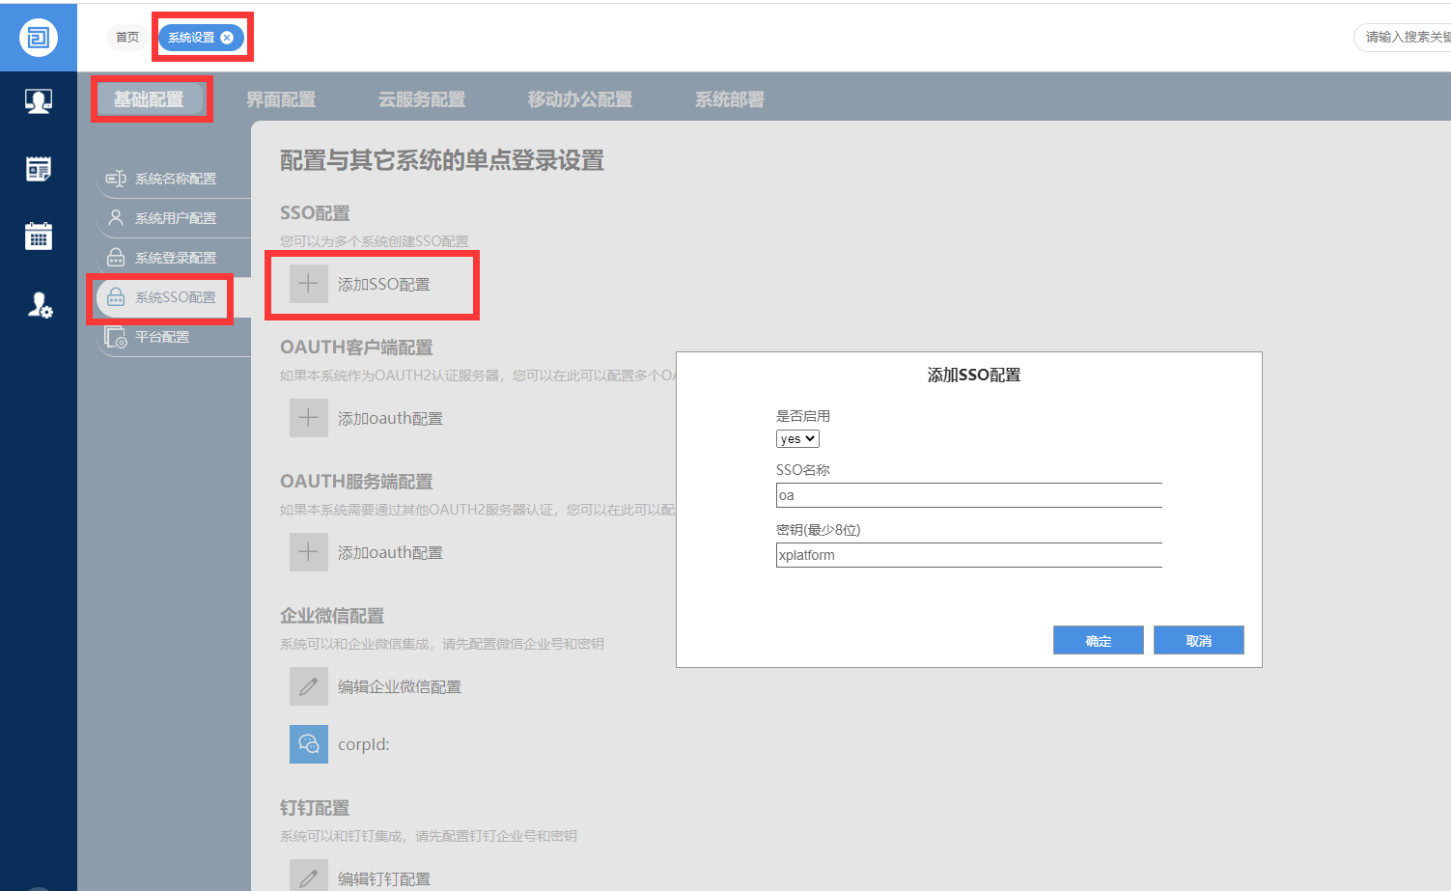Cancel the dialog with 取消 button
This screenshot has width=1451, height=891.
click(1199, 640)
